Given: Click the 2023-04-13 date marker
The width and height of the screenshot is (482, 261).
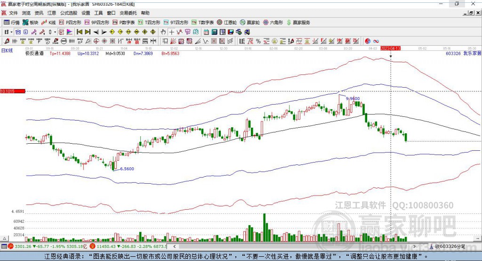Looking at the screenshot, I should click(390, 49).
